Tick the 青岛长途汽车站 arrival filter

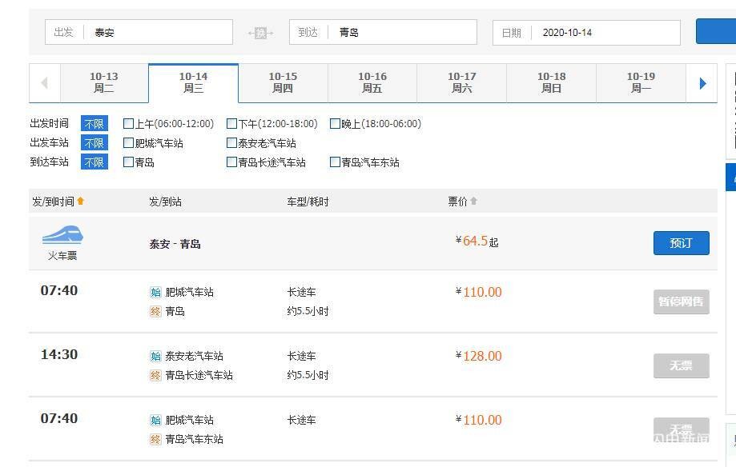(x=231, y=162)
